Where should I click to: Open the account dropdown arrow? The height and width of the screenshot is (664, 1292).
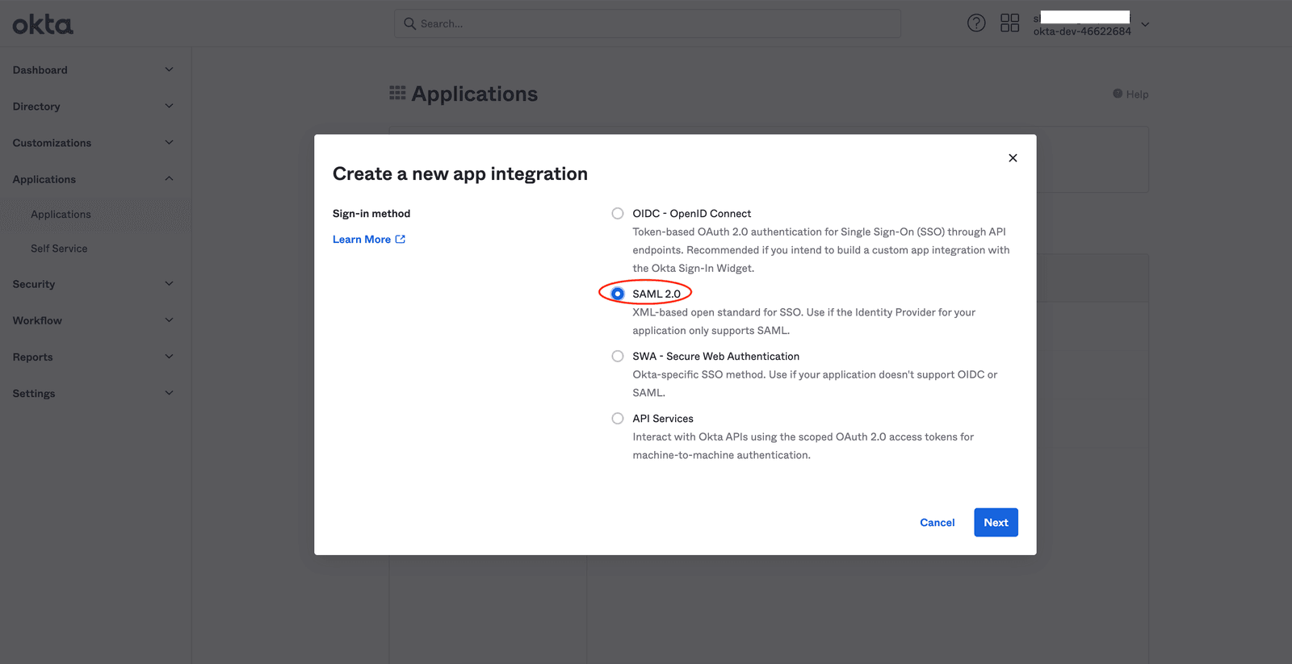(1145, 24)
